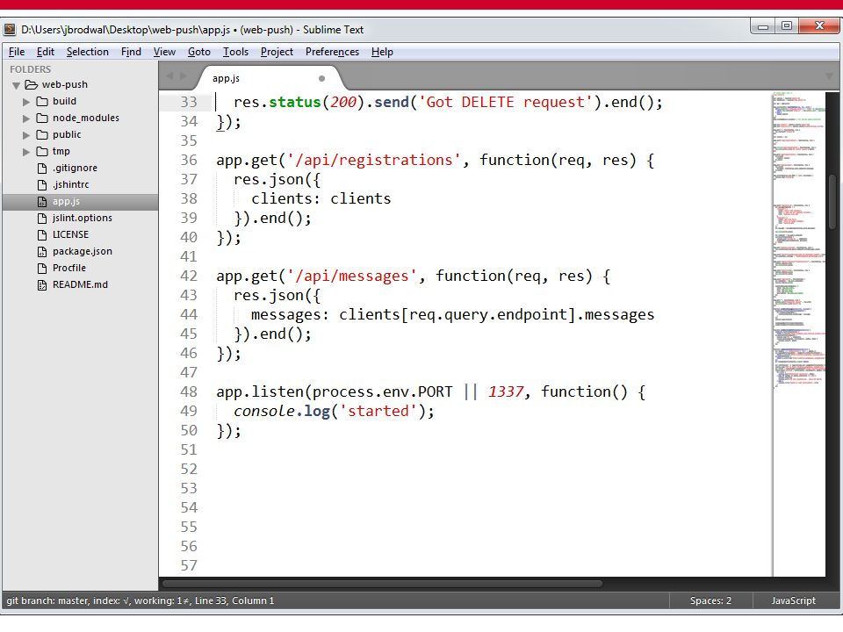
Task: Open Procfile from the sidebar
Action: 69,269
